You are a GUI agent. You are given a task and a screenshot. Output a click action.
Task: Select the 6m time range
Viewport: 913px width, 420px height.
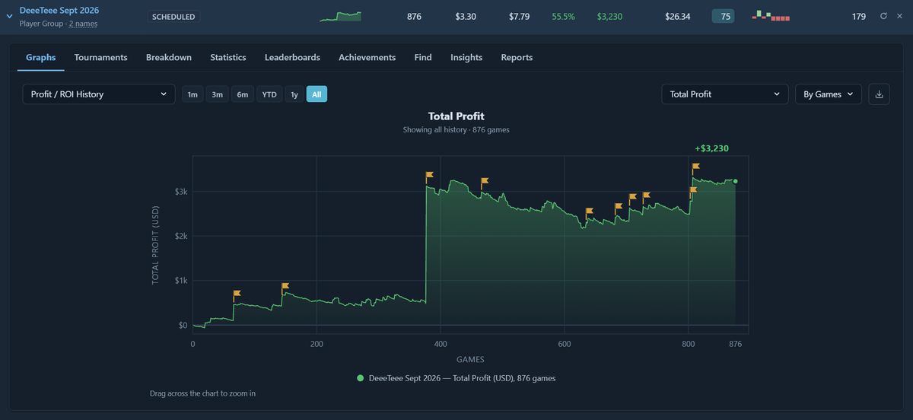click(243, 94)
